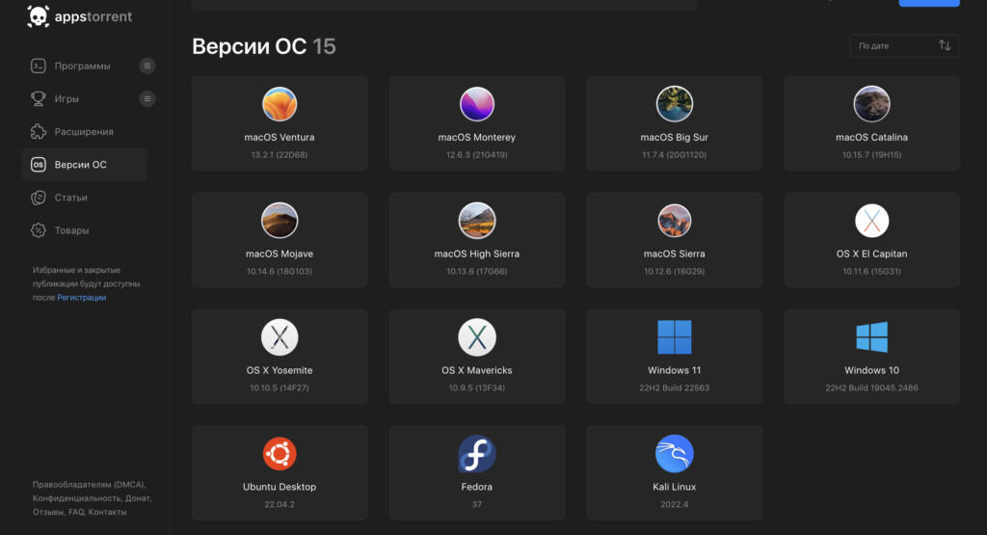Click version text 12.6.3 (21G419)
This screenshot has height=535, width=987.
476,155
